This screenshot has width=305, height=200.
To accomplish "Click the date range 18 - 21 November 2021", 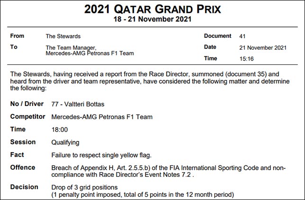I will [152, 19].
